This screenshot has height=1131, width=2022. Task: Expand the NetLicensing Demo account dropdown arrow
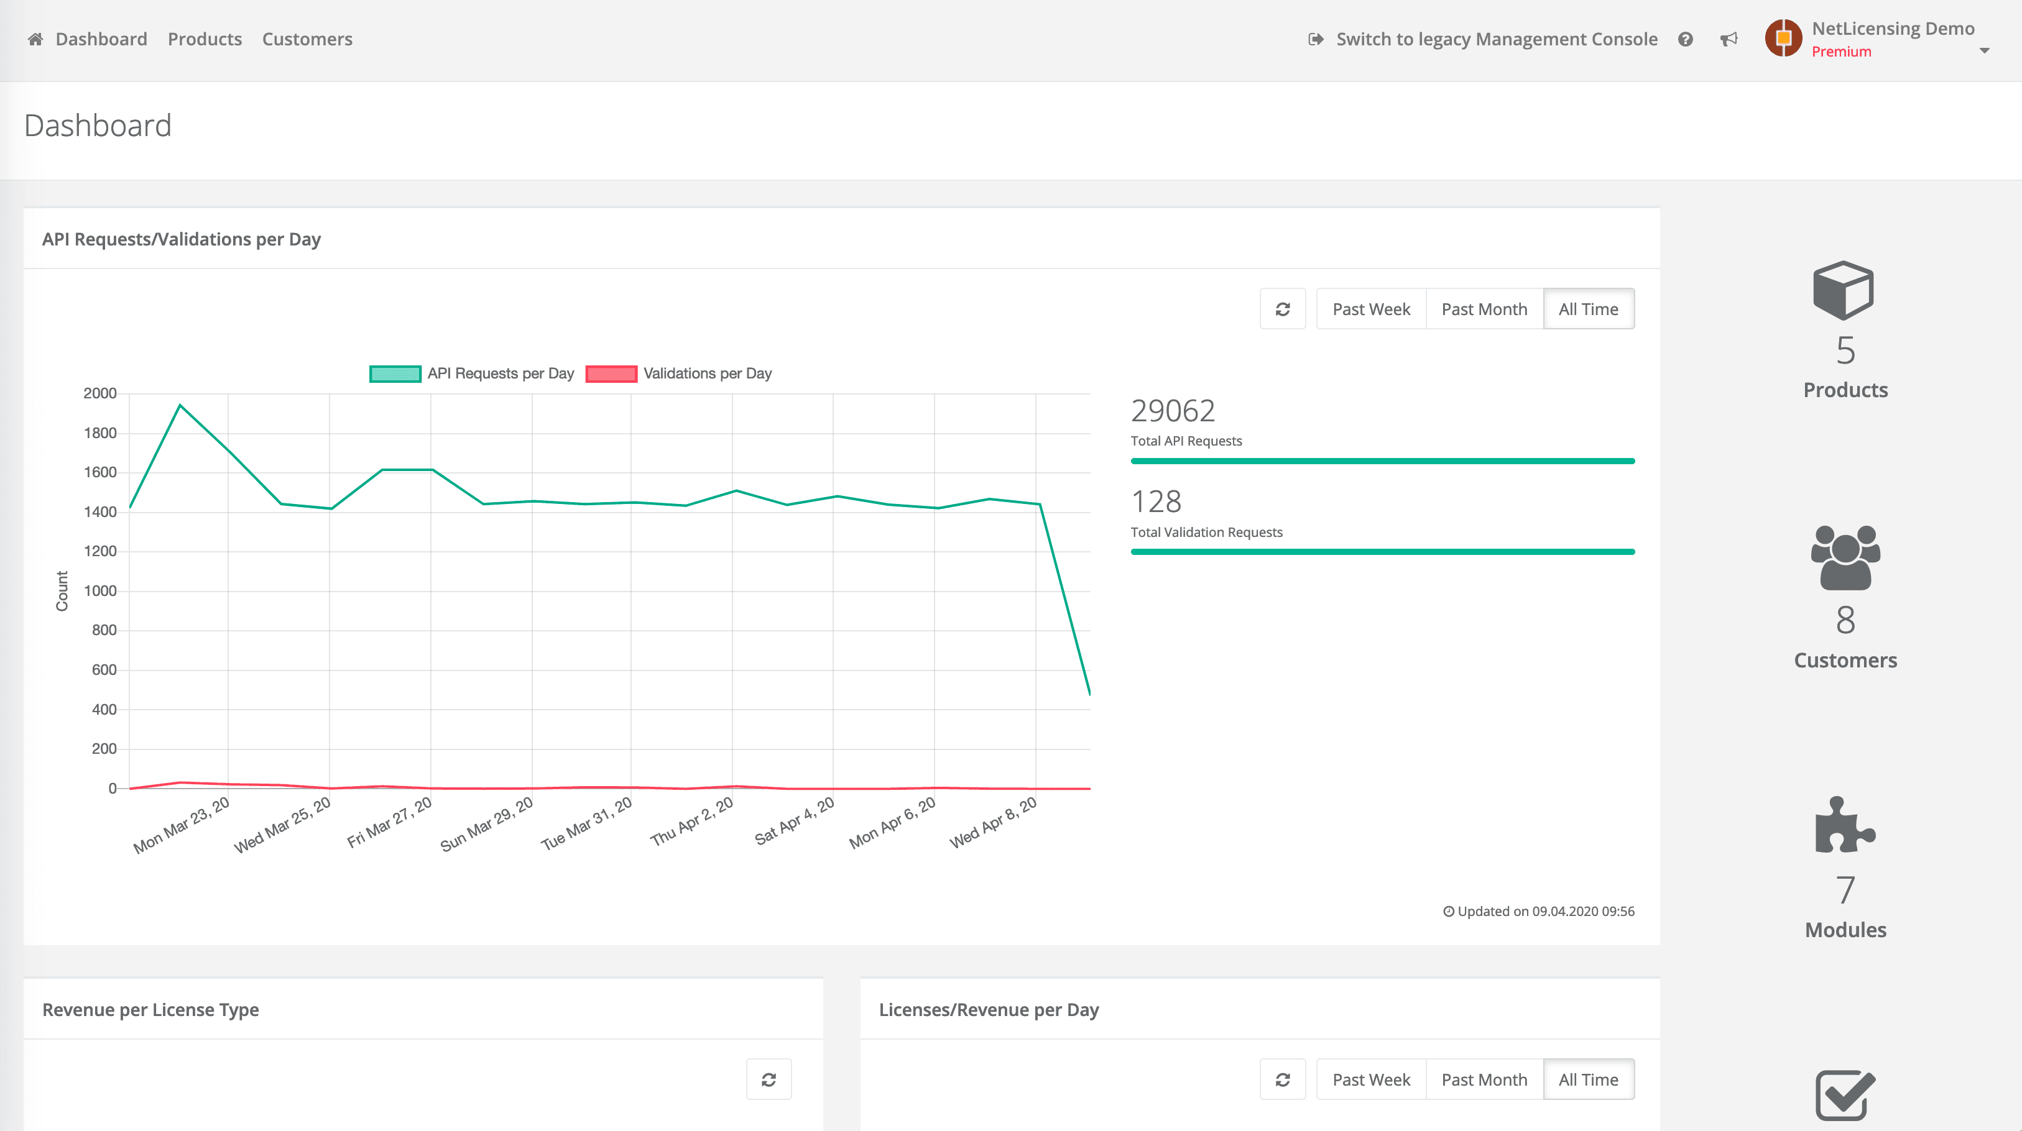(x=1984, y=51)
